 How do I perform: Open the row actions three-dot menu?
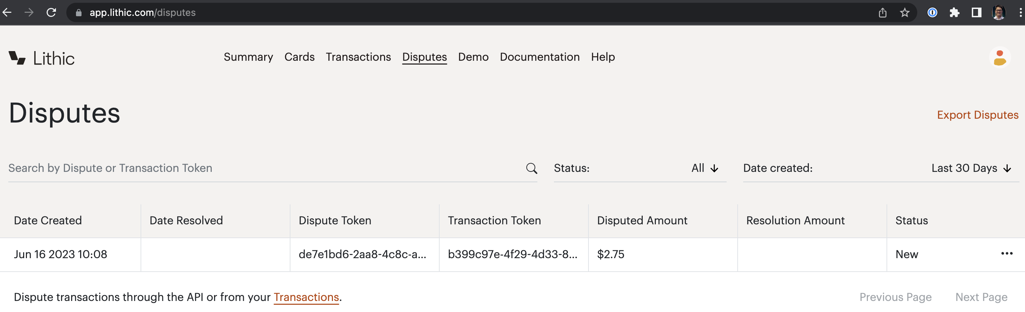click(x=1007, y=254)
